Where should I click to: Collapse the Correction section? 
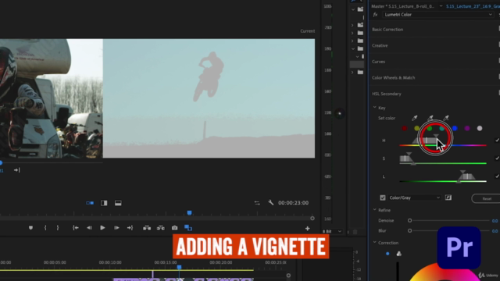(x=375, y=243)
